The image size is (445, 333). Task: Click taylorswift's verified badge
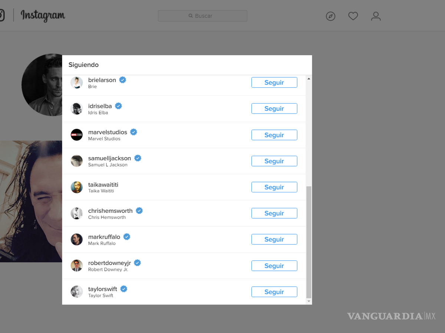coord(123,289)
